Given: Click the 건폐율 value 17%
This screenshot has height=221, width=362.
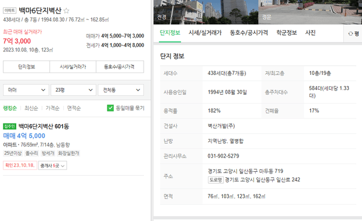Looking at the screenshot, I should 314,110.
